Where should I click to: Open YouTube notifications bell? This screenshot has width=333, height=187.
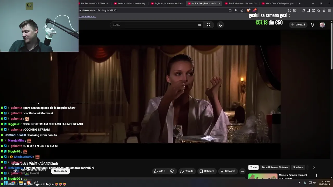(x=312, y=25)
